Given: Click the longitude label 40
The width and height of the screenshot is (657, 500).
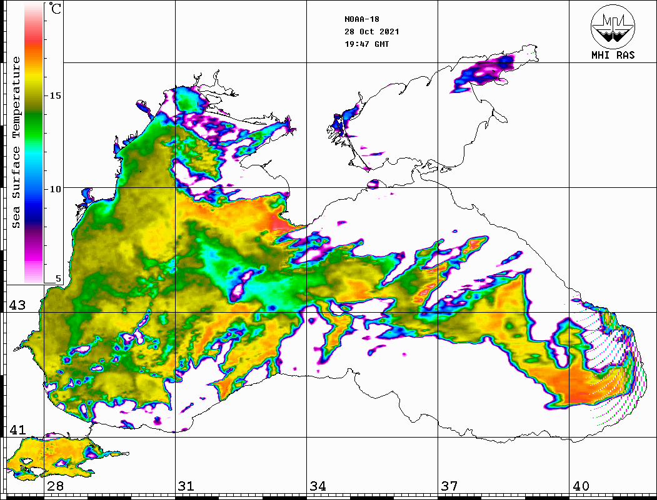Looking at the screenshot, I should [581, 486].
